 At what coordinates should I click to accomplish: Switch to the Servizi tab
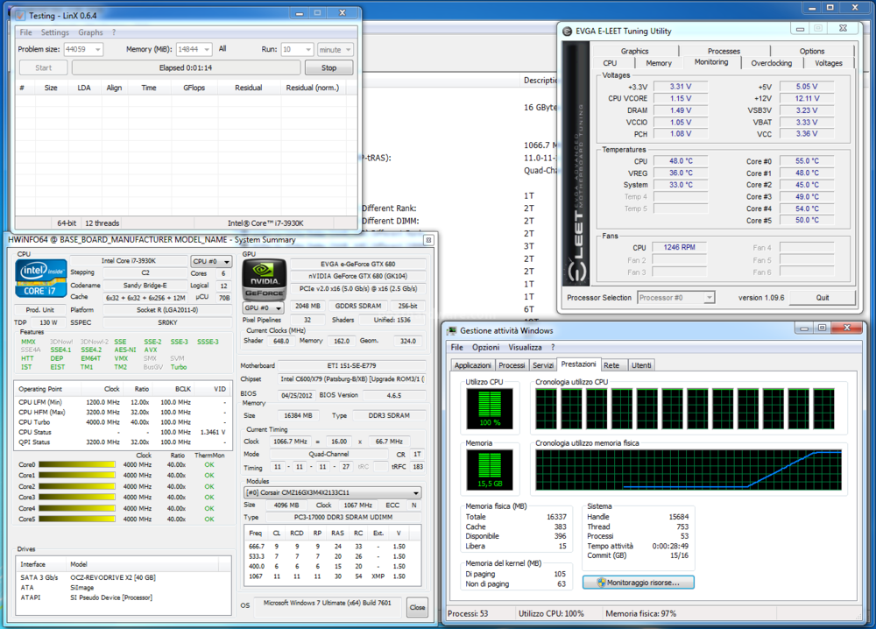pyautogui.click(x=543, y=365)
